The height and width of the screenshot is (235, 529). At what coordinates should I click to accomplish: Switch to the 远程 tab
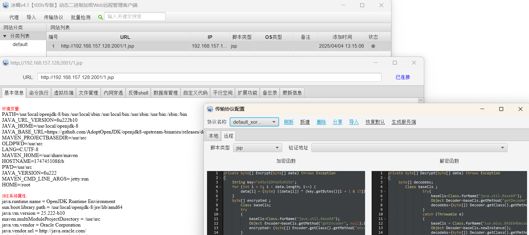click(x=229, y=136)
